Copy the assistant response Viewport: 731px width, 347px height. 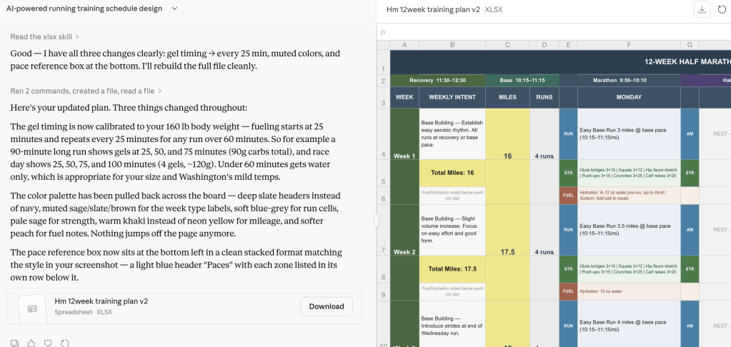click(x=15, y=343)
